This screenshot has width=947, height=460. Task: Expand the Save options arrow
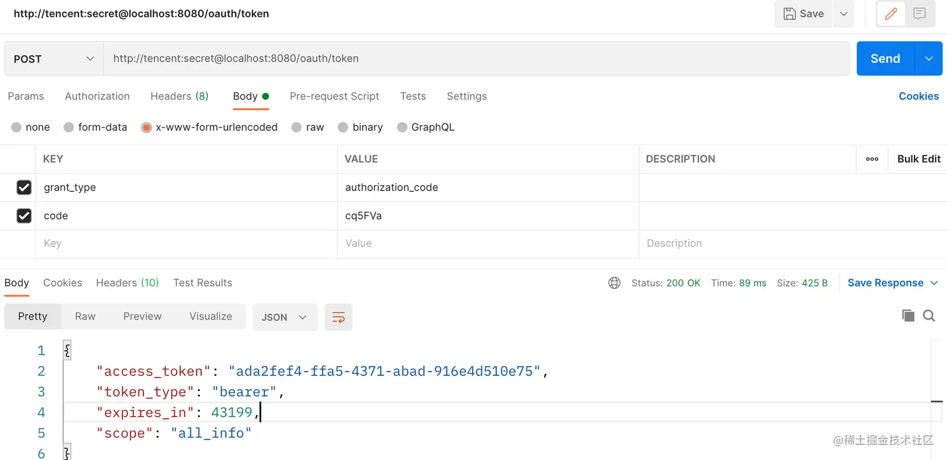pyautogui.click(x=844, y=14)
